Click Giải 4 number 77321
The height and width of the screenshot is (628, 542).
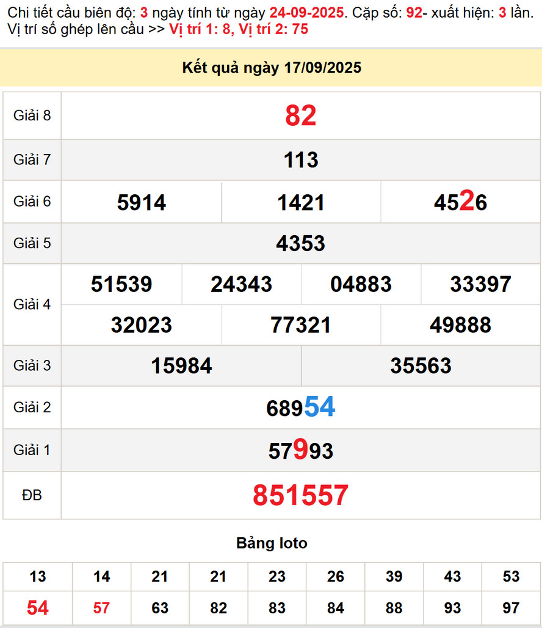point(301,325)
